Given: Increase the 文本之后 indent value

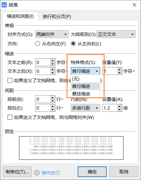Looking at the screenshot, I should 53,69.
